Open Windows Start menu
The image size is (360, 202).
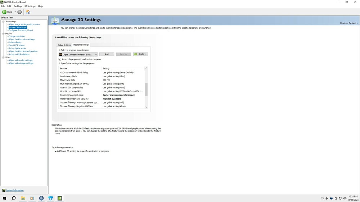4,198
